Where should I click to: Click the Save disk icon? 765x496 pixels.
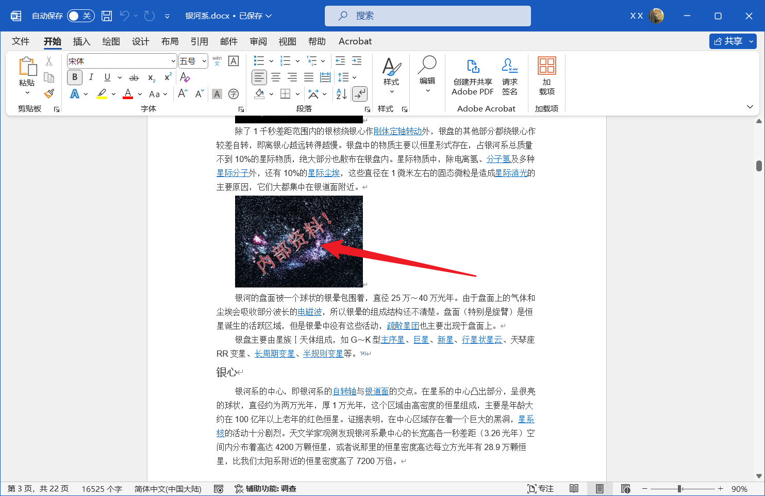pyautogui.click(x=107, y=16)
